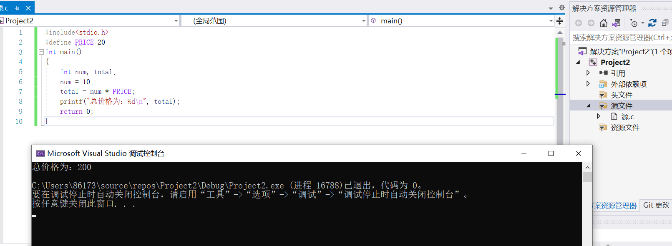Click '#include<stdio.h>' on line 1

(77, 32)
